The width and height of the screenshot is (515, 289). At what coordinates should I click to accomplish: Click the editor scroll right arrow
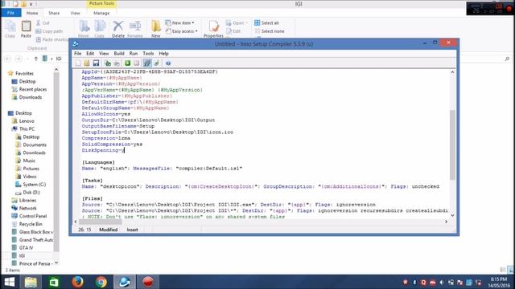(x=446, y=222)
